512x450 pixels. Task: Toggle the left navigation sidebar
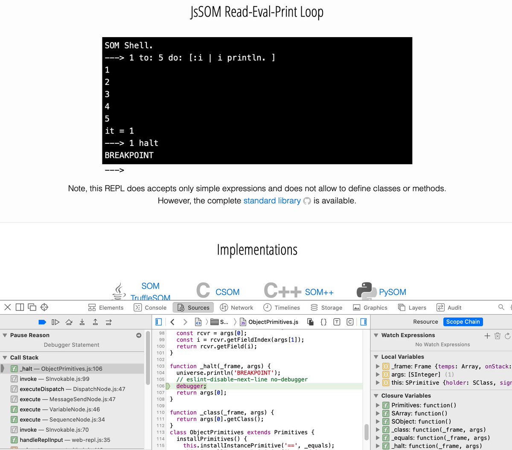pyautogui.click(x=159, y=322)
